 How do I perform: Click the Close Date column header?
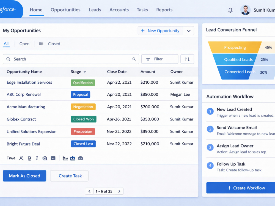117,72
